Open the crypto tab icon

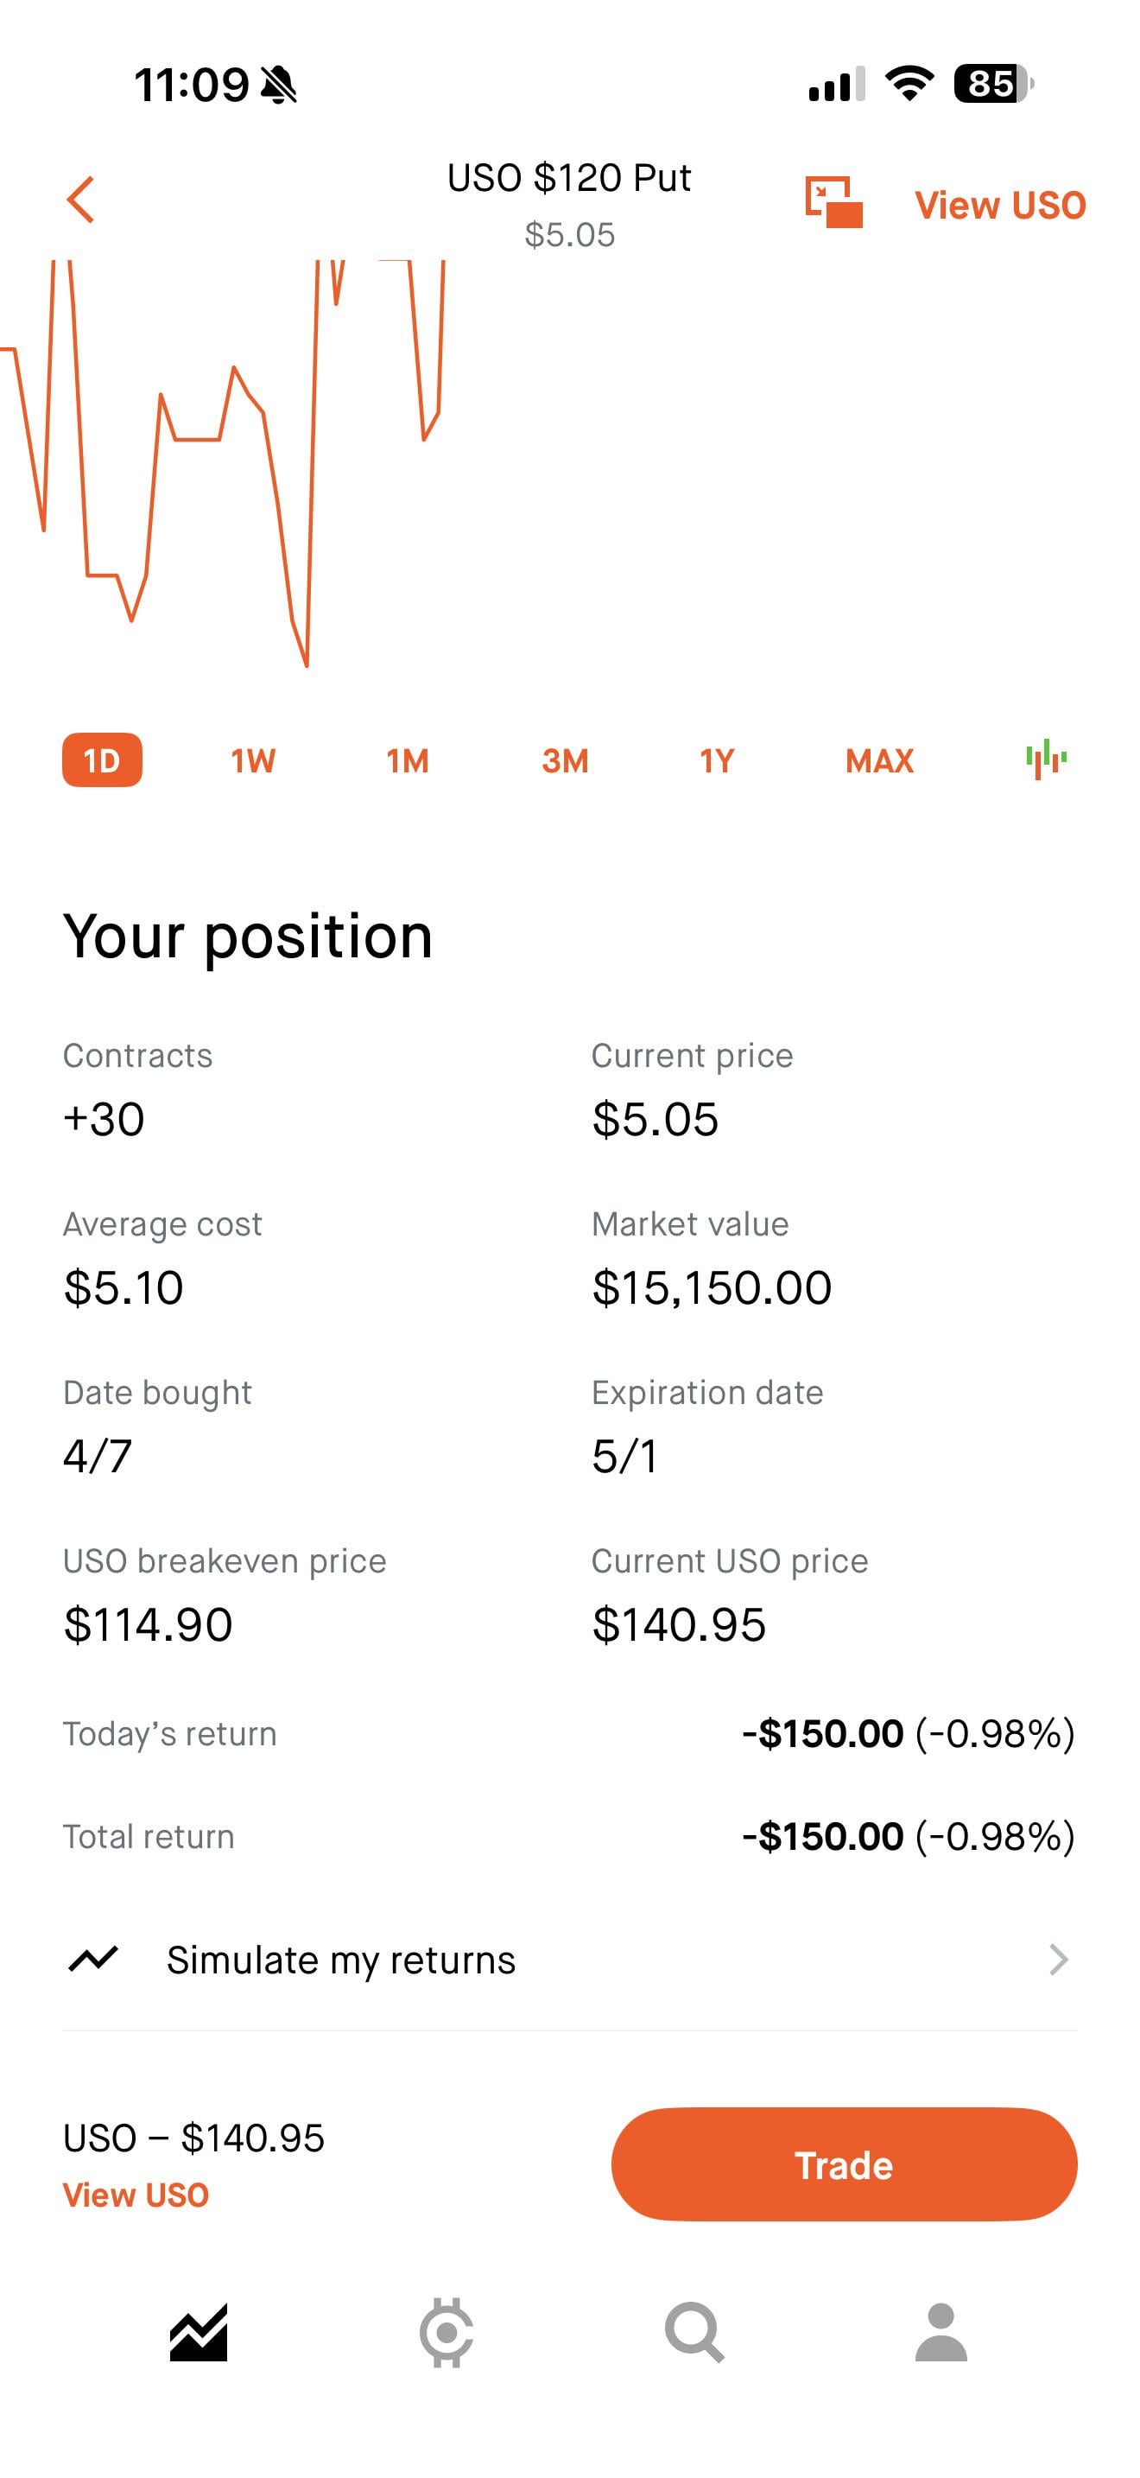[446, 2332]
